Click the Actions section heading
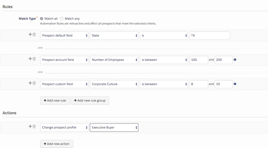268x148 pixels. click(x=9, y=113)
